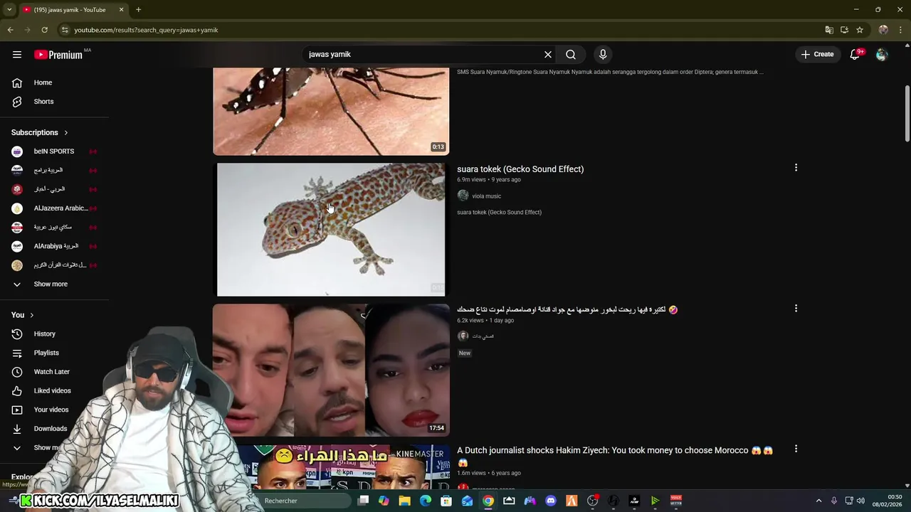Open File Explorer from the taskbar

pos(404,501)
